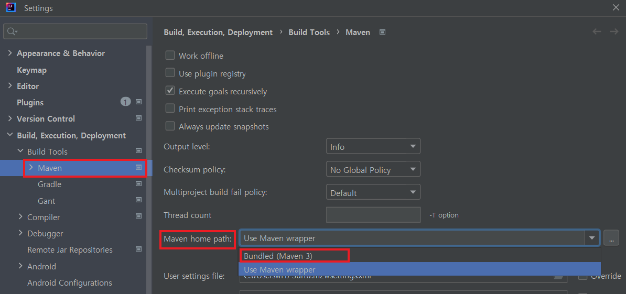
Task: Open Multiproject build fail policy dropdown
Action: pyautogui.click(x=373, y=192)
